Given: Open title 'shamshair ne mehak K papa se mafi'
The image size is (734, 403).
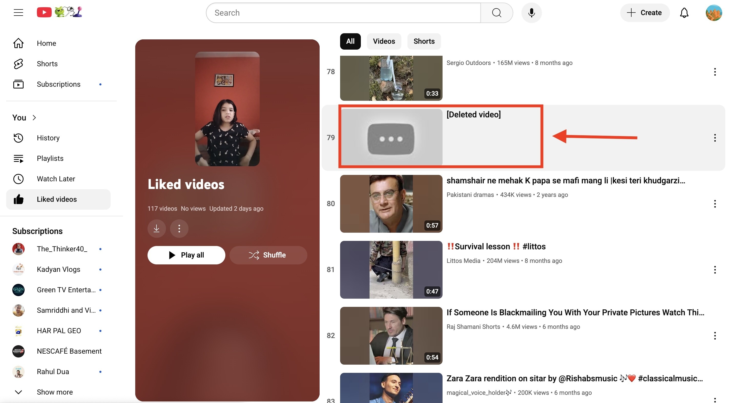Looking at the screenshot, I should coord(565,181).
